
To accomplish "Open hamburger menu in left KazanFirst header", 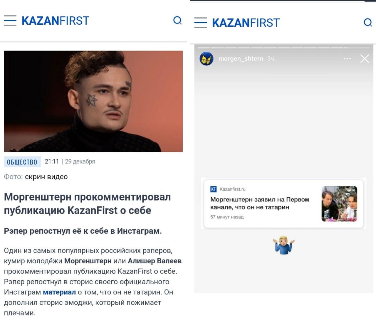I will [x=10, y=21].
